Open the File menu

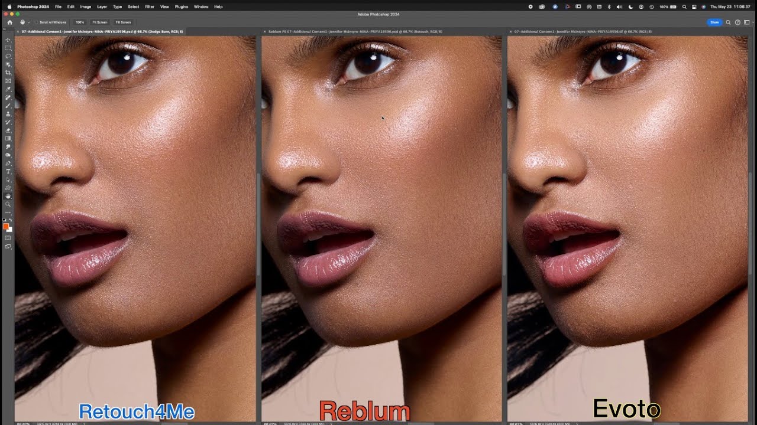point(58,6)
